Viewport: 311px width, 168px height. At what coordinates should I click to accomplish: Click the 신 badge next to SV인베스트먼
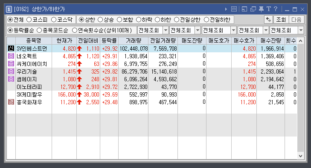point(11,48)
